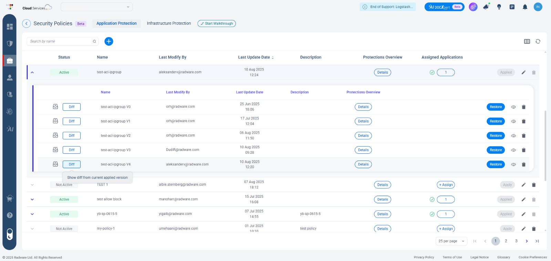Open the notifications bell icon
551x261 pixels.
click(525, 7)
